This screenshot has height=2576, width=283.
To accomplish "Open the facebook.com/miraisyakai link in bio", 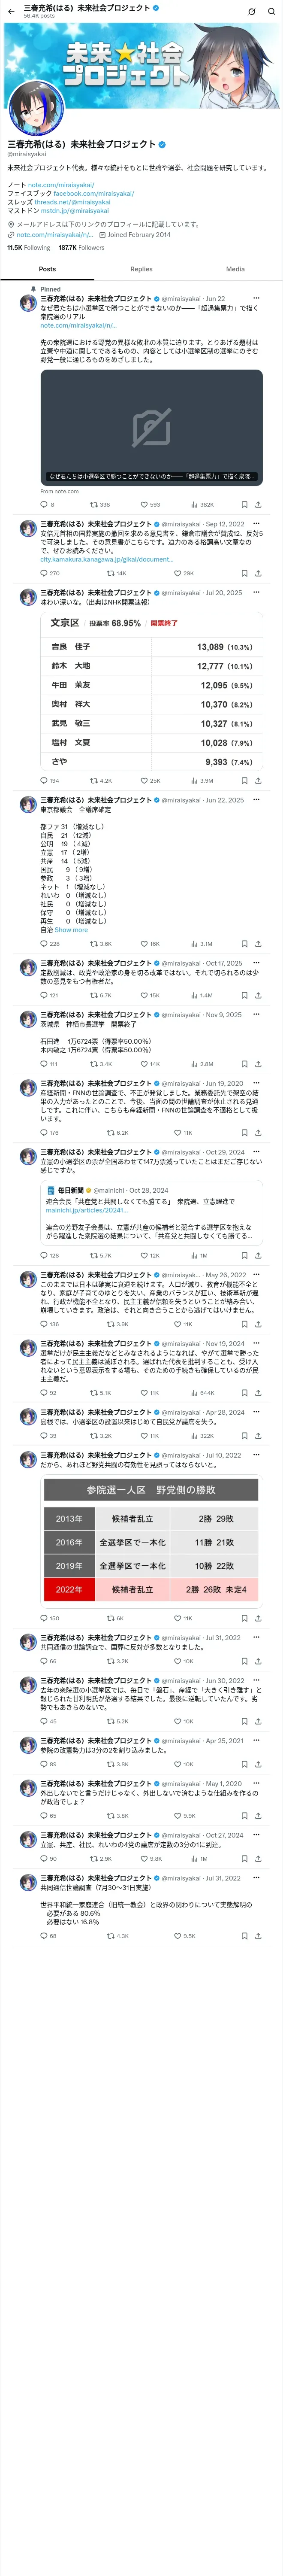I will 94,194.
